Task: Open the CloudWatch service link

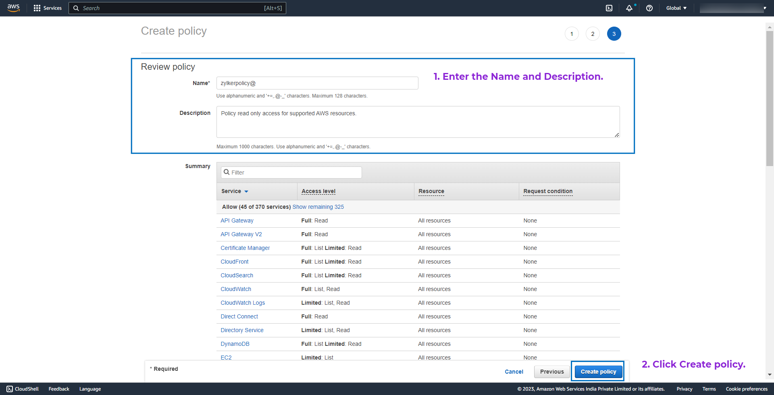Action: [x=236, y=289]
